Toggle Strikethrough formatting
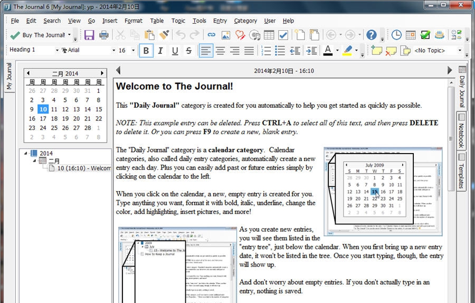This screenshot has width=475, height=303. point(189,51)
